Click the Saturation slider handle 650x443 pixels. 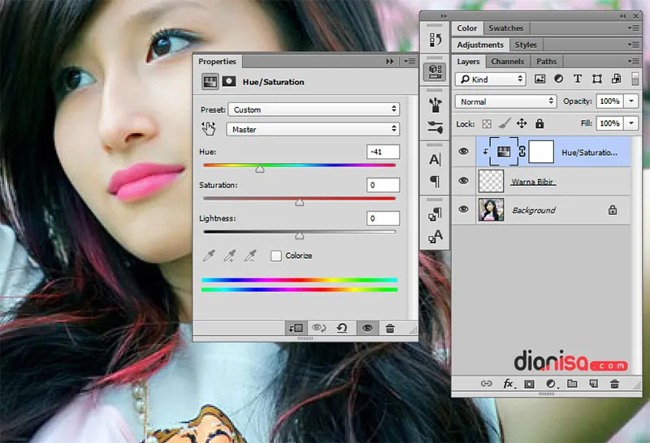tap(299, 203)
